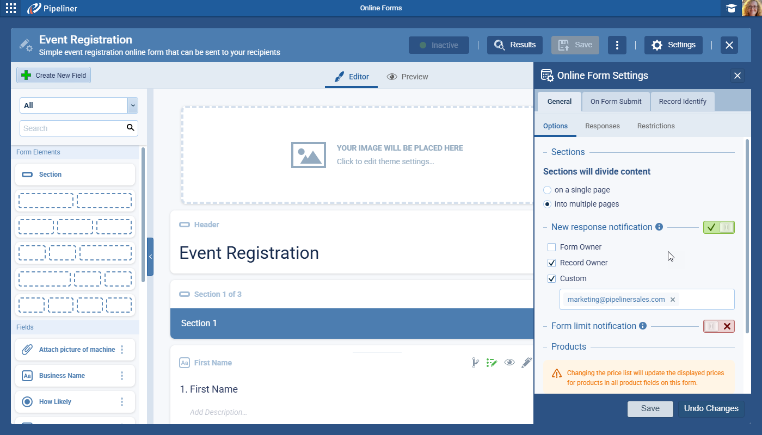Open the Restrictions sub-tab
Screen dimensions: 762x435
click(655, 126)
